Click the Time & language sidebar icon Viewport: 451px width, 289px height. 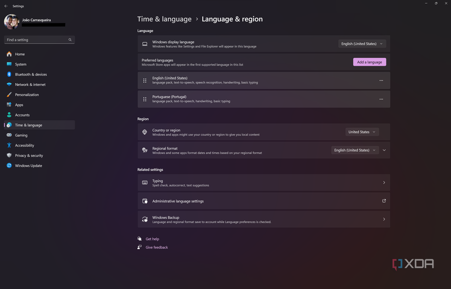tap(9, 125)
